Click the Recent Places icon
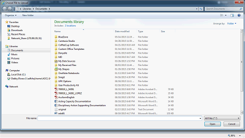 (x=9, y=34)
